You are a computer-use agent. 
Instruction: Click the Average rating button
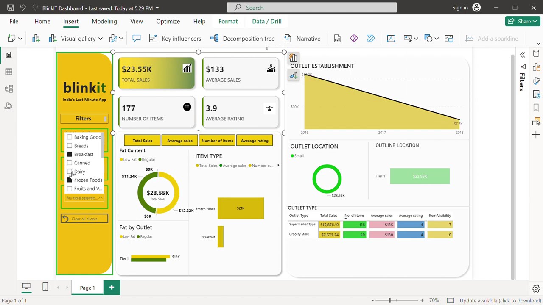click(x=255, y=141)
